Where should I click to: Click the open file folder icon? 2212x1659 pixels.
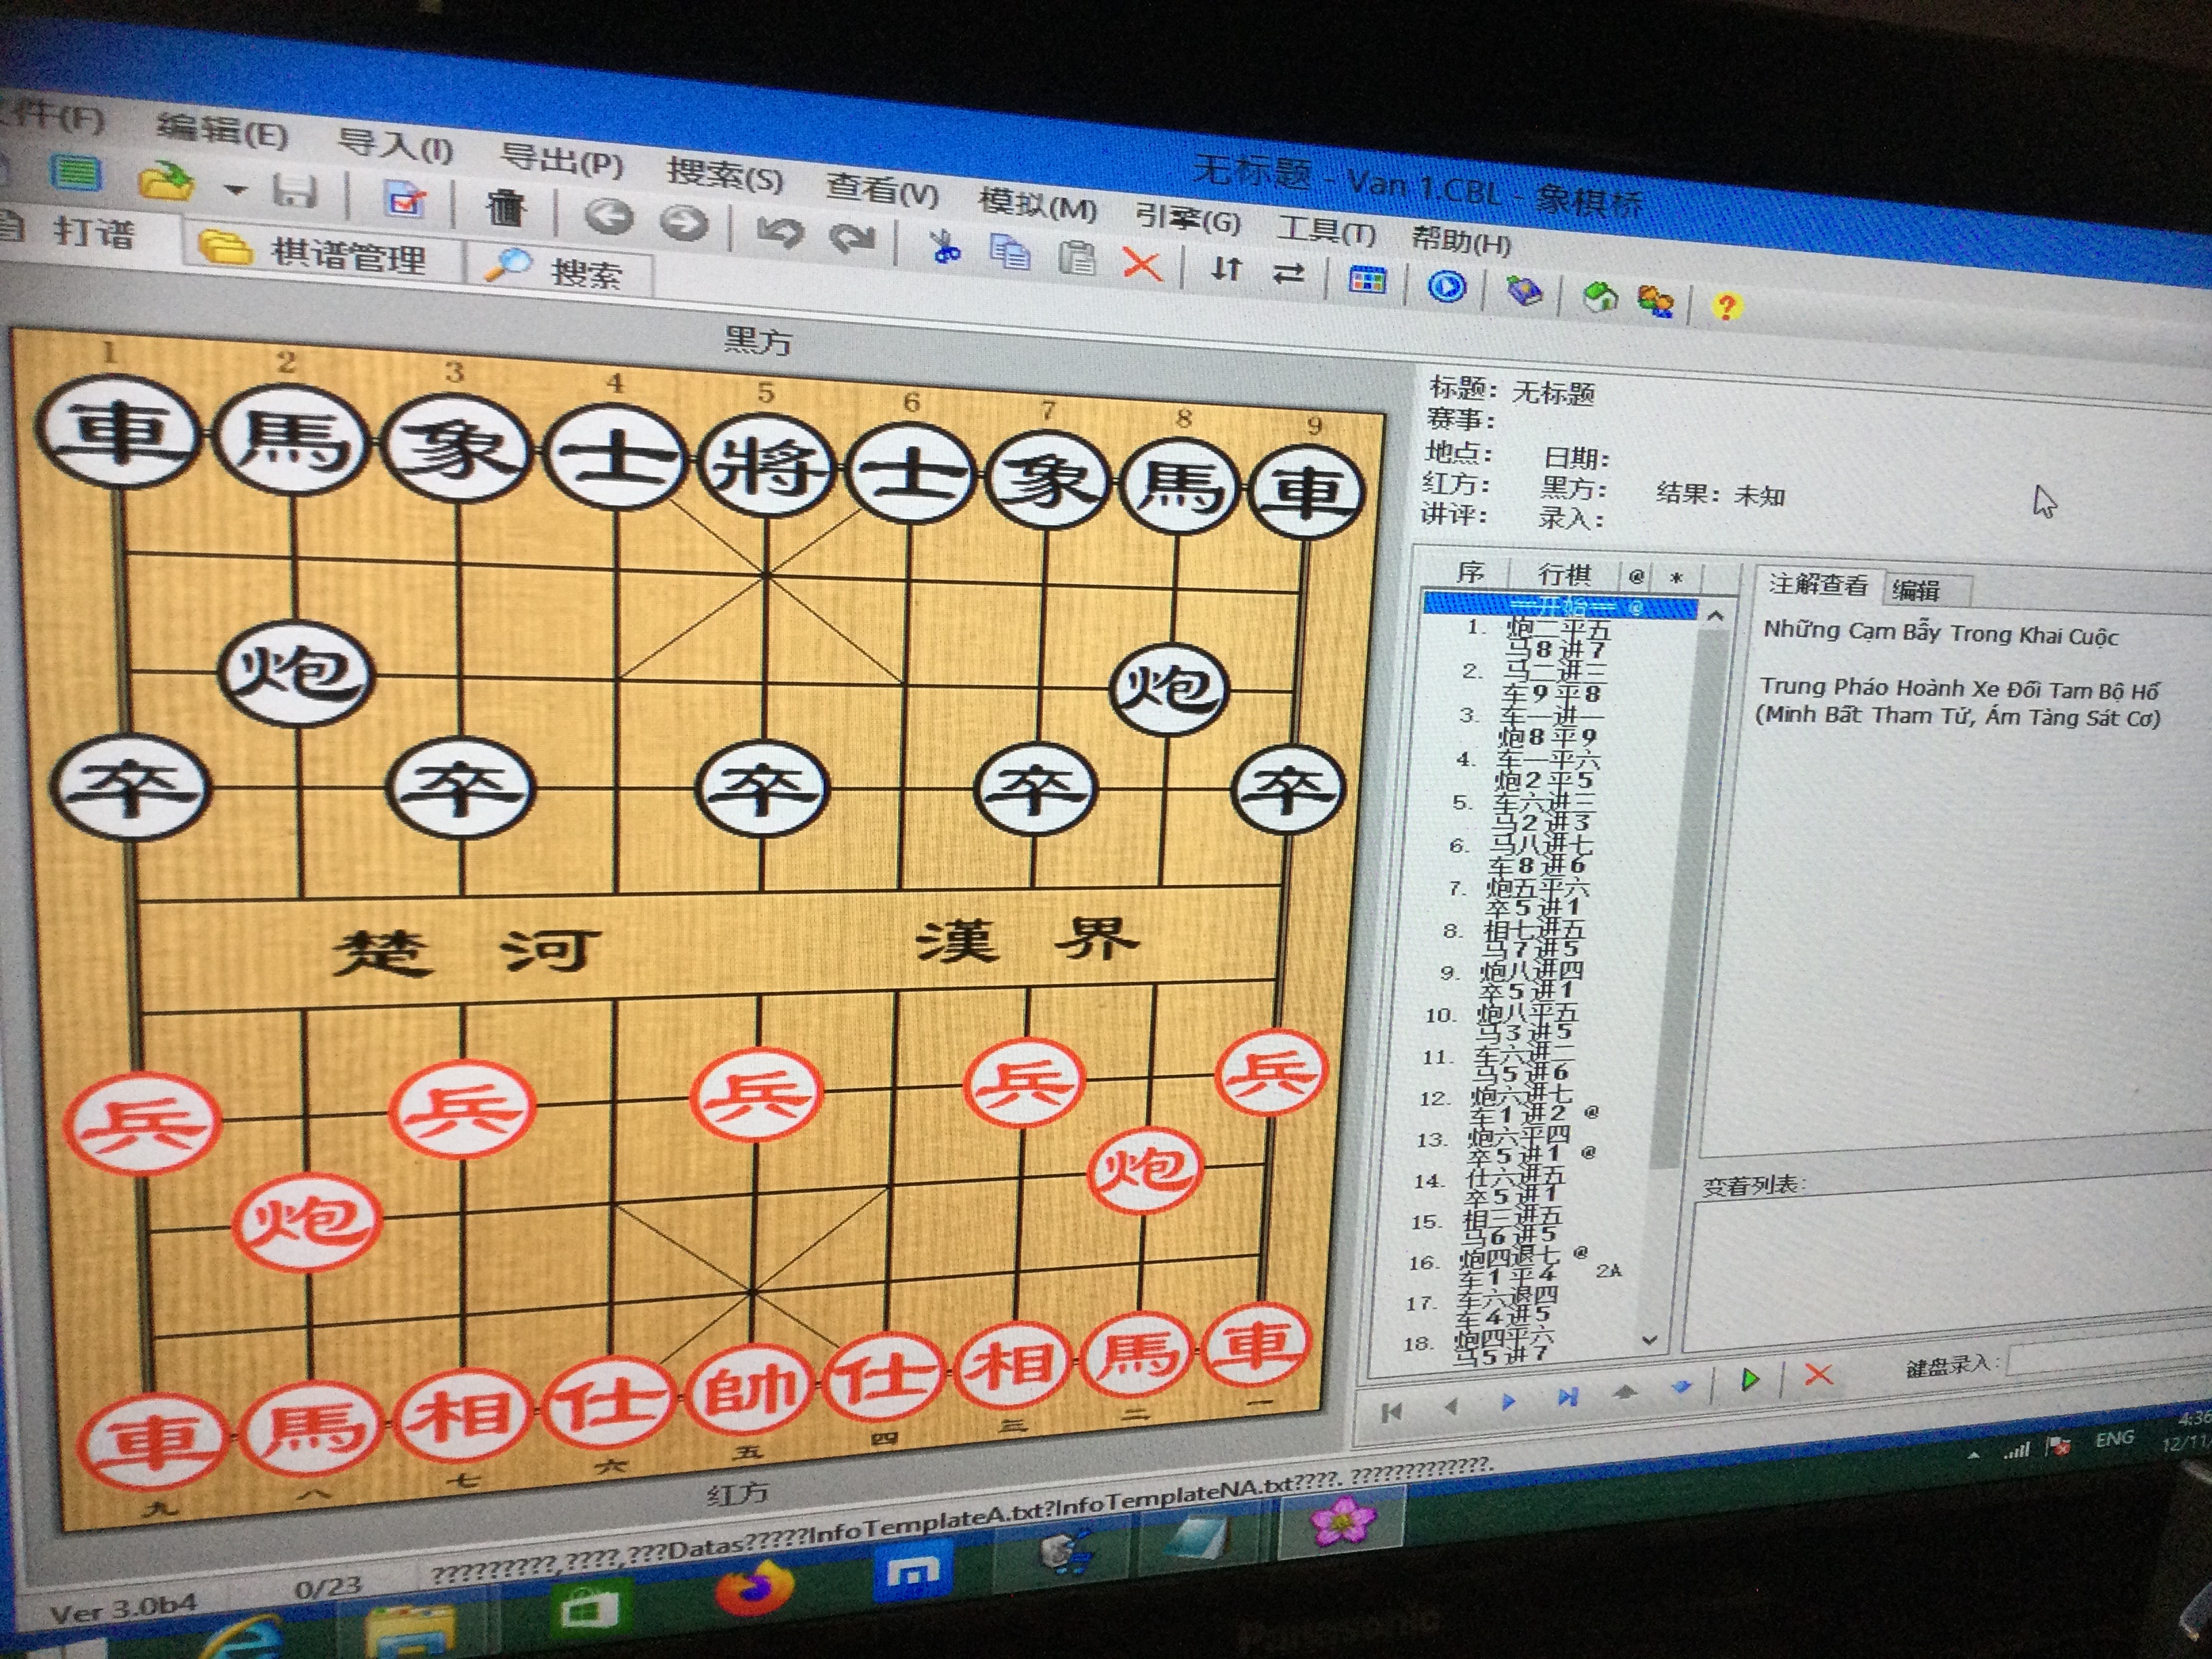pyautogui.click(x=166, y=181)
